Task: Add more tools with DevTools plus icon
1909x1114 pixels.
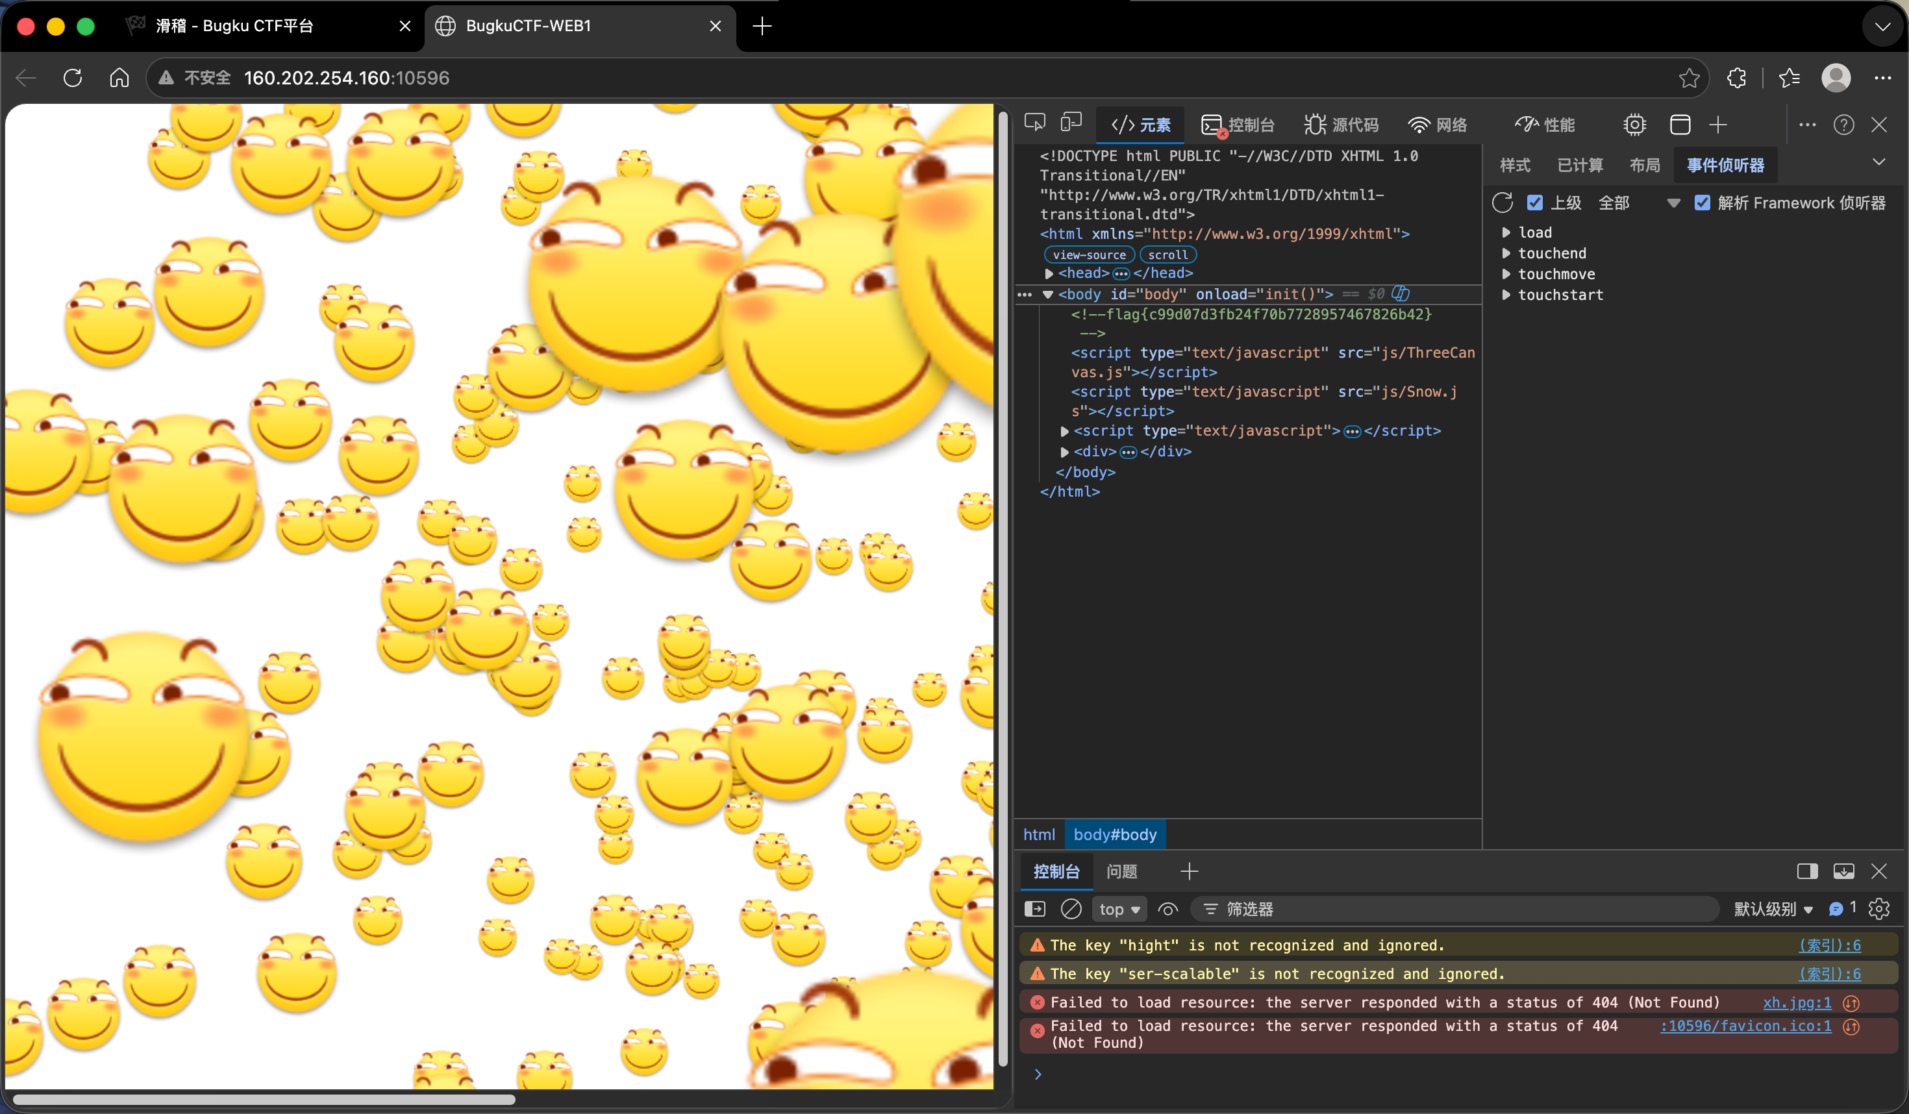Action: click(1718, 124)
